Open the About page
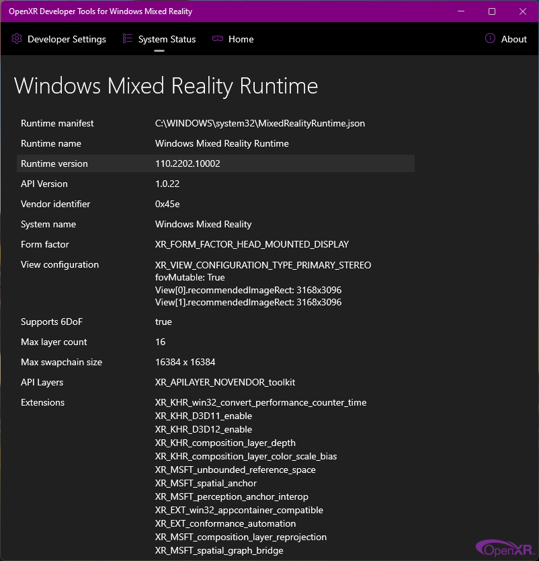 [x=506, y=39]
